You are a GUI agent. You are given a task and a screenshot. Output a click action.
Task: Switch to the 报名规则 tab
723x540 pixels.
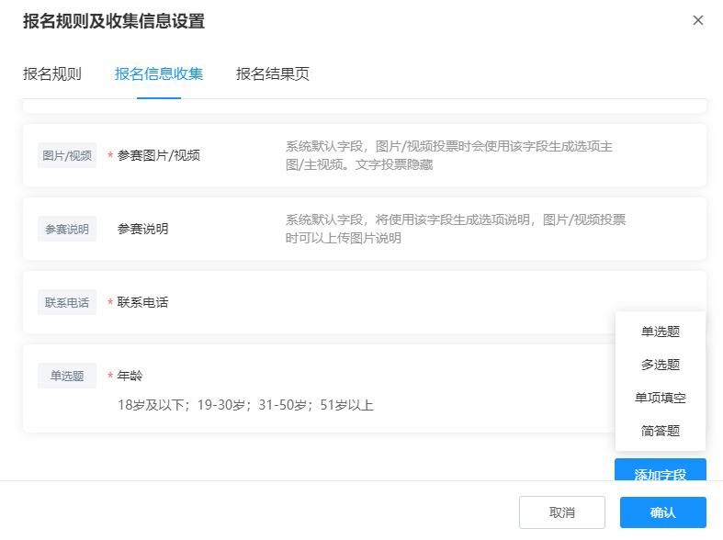[x=52, y=73]
